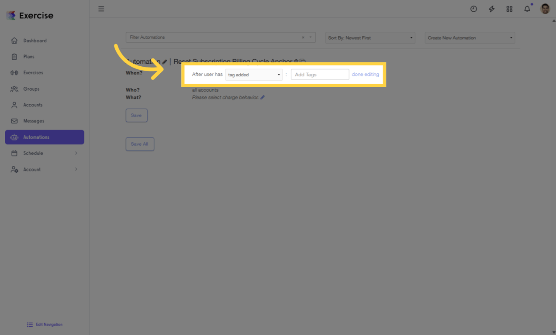The width and height of the screenshot is (556, 335).
Task: Click the Edit Navigation link
Action: coord(49,325)
